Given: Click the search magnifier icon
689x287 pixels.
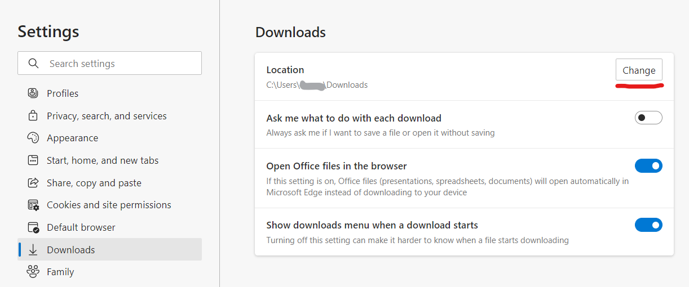Looking at the screenshot, I should (x=33, y=64).
